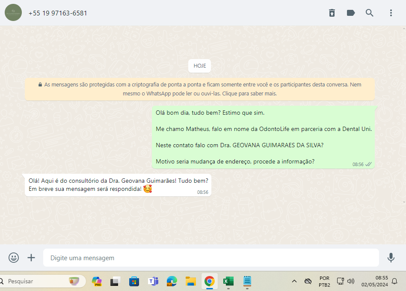This screenshot has width=406, height=291.
Task: Open the clock showing 02/05/2024
Action: (x=375, y=281)
